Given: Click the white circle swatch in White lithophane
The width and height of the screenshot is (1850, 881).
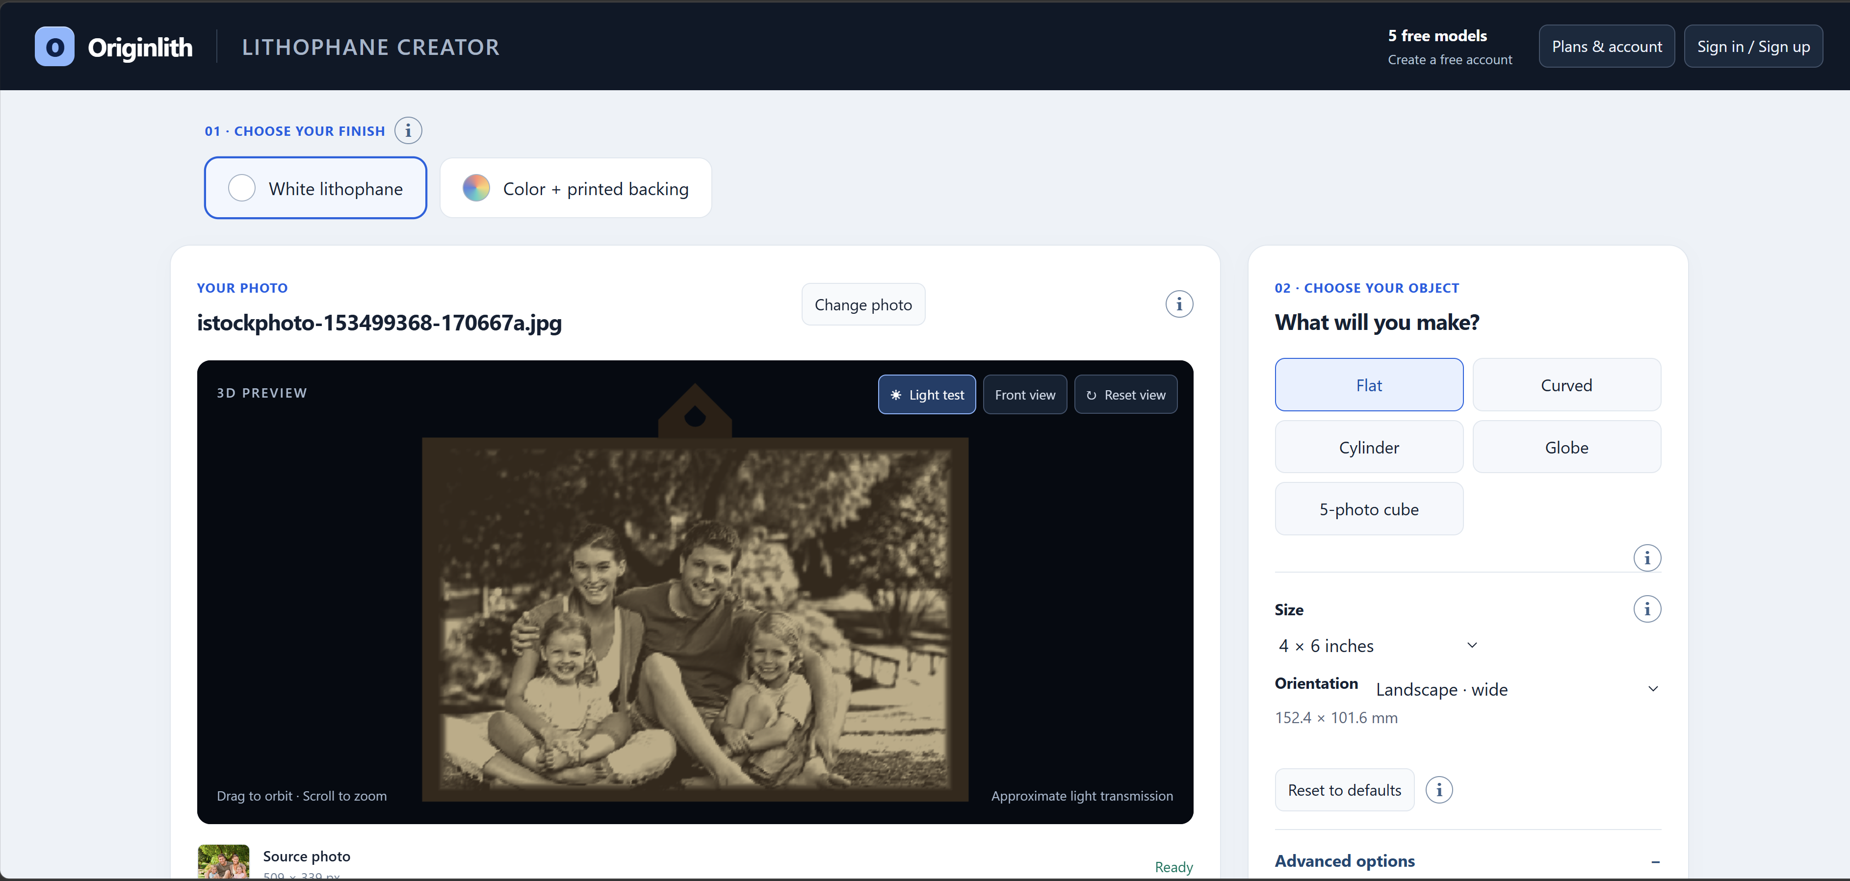Looking at the screenshot, I should coord(241,188).
